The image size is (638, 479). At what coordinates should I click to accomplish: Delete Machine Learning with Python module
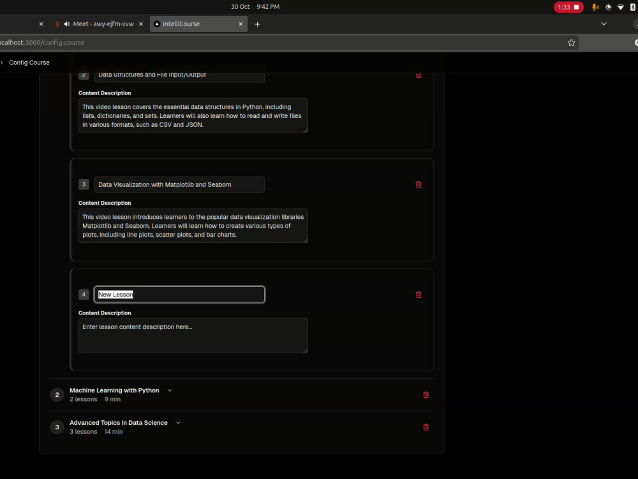[x=426, y=395]
